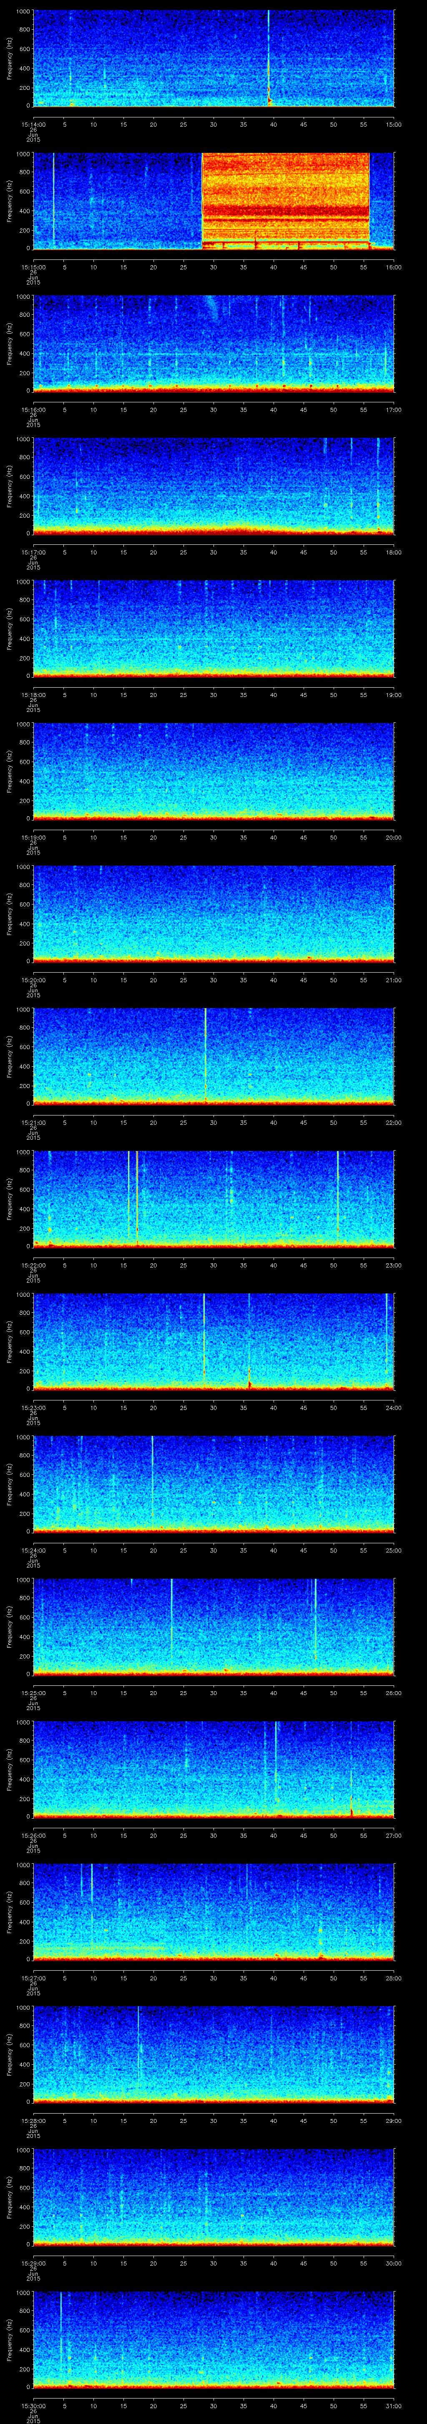
Task: Click the 15:15:00 start time label
Action: point(33,267)
